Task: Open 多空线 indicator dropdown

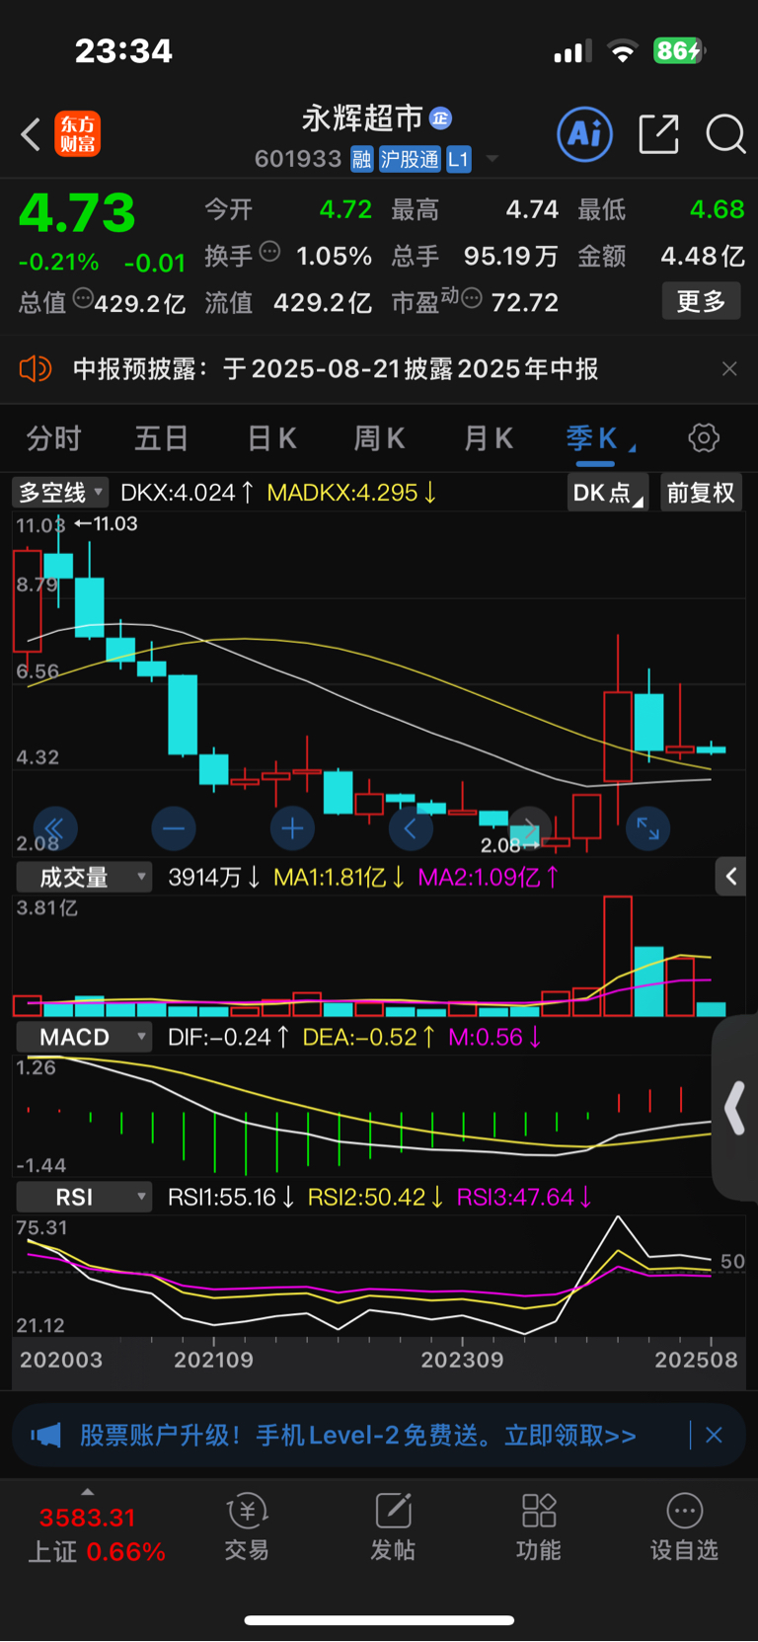Action: [61, 492]
